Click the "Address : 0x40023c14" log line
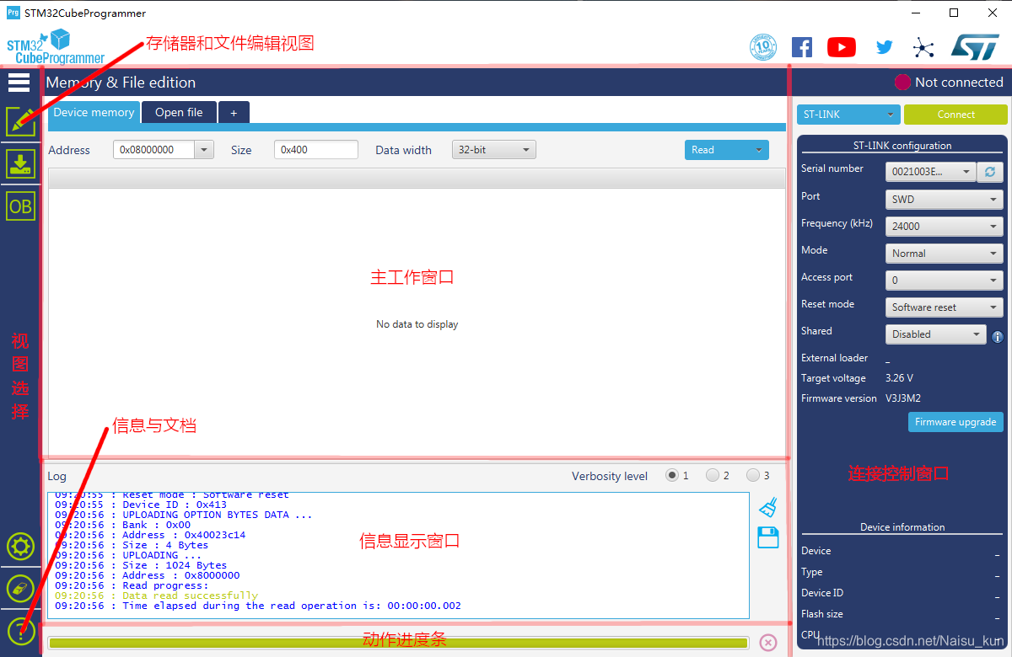This screenshot has width=1012, height=657. click(150, 535)
